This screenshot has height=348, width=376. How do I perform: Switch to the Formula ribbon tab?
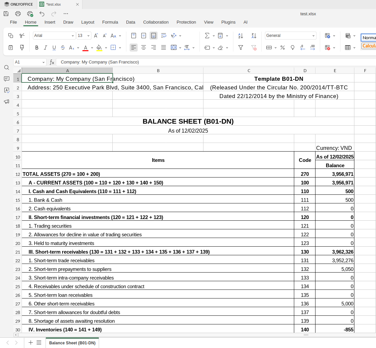click(x=110, y=22)
